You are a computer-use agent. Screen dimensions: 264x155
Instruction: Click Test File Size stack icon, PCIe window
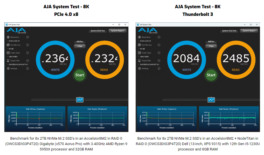(x=8, y=45)
